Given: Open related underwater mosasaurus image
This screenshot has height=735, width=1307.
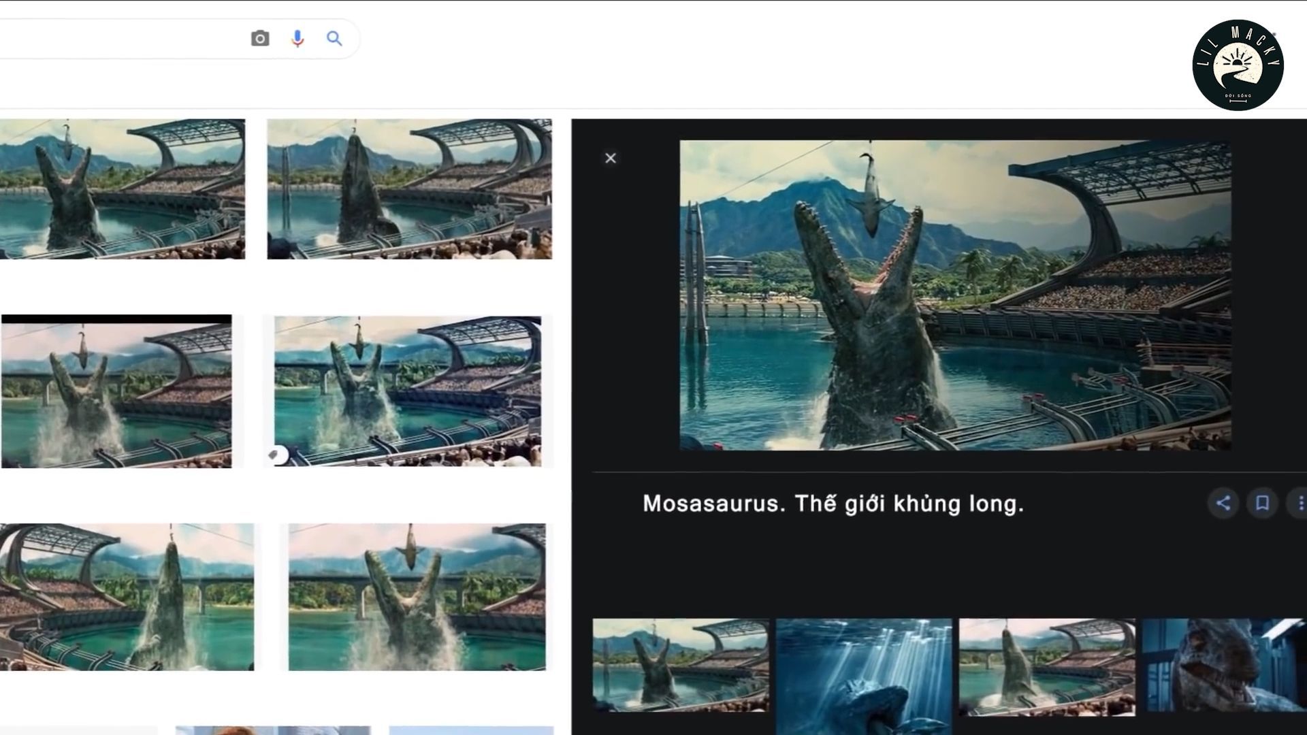Looking at the screenshot, I should pos(864,676).
